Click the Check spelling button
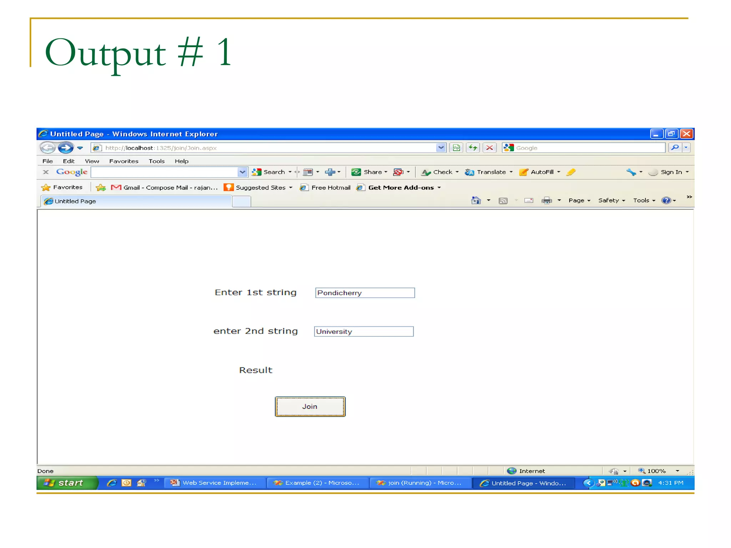The width and height of the screenshot is (731, 548). point(439,172)
